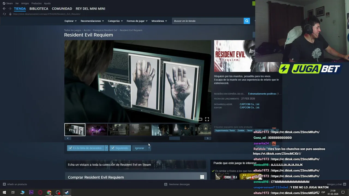Open Extremadamente positivas reviews link
The width and height of the screenshot is (349, 196).
(262, 94)
